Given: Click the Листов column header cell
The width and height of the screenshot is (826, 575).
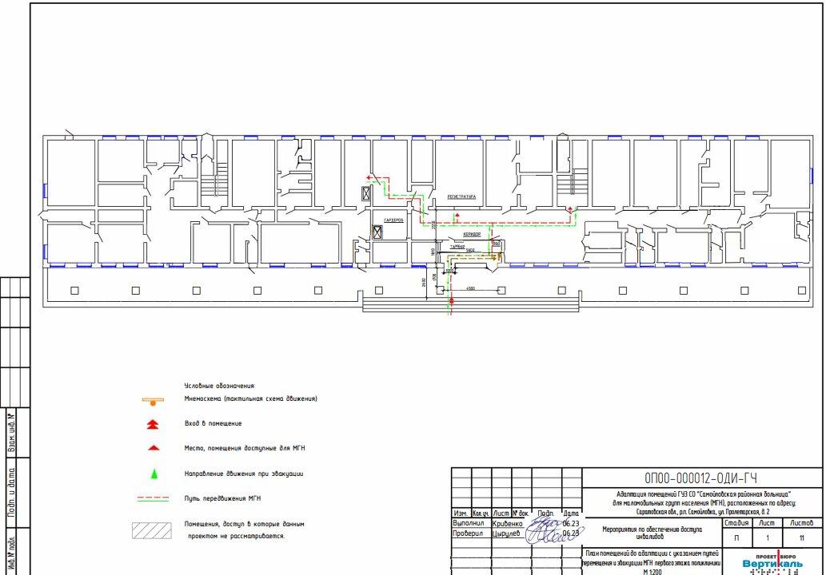Looking at the screenshot, I should pos(800,523).
